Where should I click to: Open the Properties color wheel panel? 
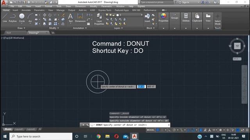pos(163,17)
